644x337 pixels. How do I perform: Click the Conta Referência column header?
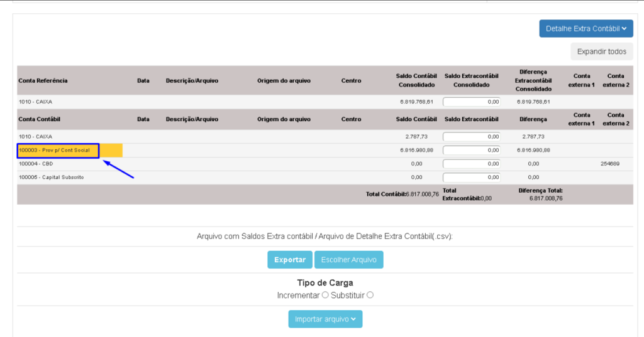(x=43, y=81)
